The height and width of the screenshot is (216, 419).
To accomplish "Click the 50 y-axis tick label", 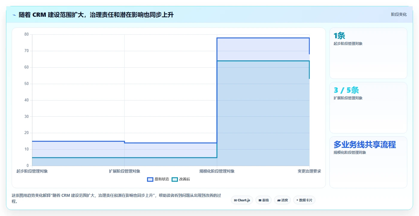I will 27,84.
